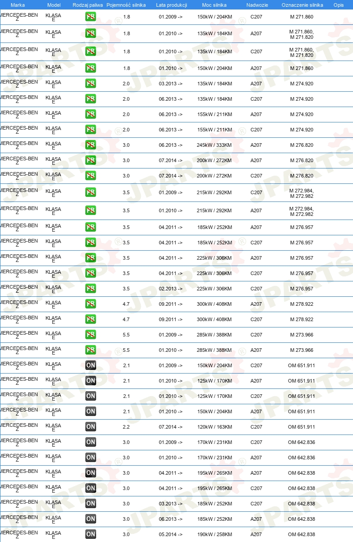Click the Model column header
The height and width of the screenshot is (542, 353).
54,5
